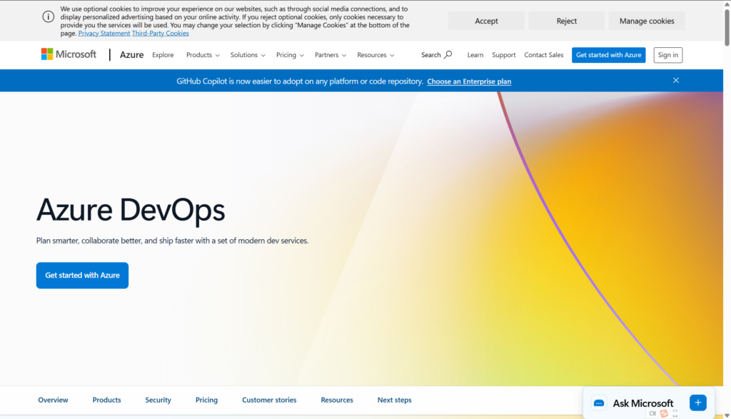
Task: Click Choose an Enterprise plan link
Action: point(469,81)
